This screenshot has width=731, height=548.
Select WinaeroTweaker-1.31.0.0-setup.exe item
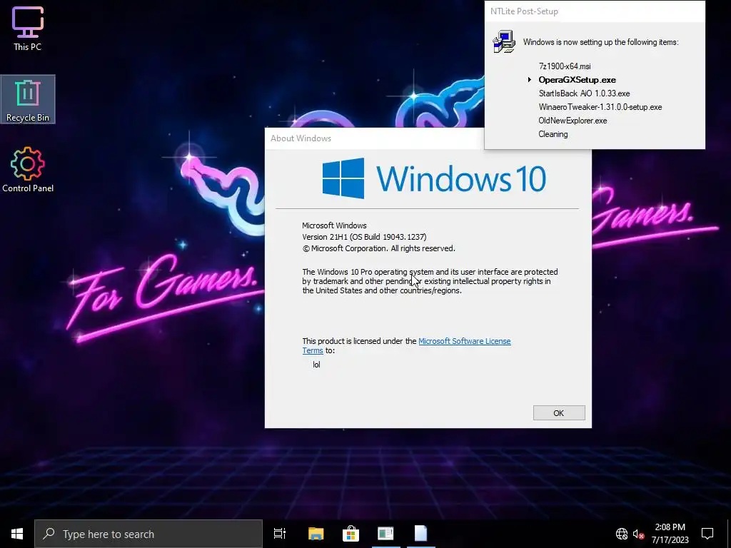pyautogui.click(x=600, y=107)
